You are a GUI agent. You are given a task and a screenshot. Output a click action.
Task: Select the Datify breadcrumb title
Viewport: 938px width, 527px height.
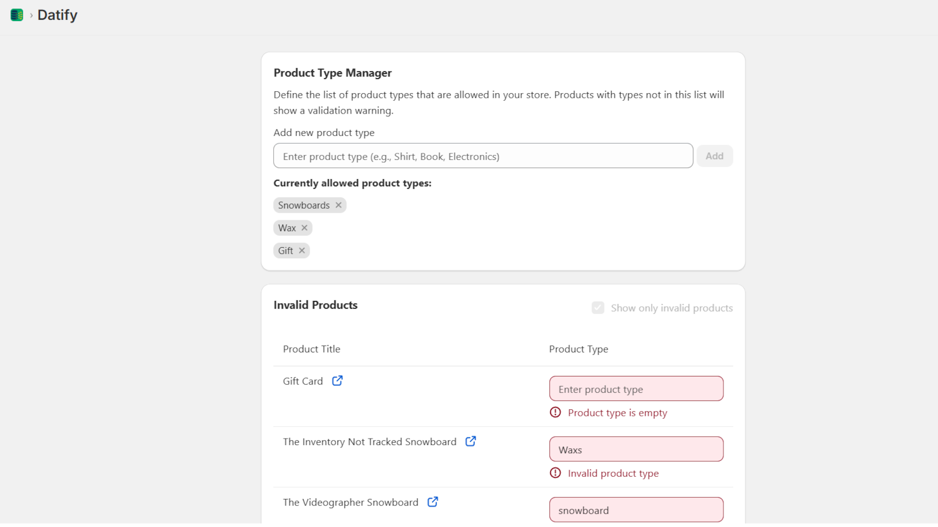(x=57, y=15)
